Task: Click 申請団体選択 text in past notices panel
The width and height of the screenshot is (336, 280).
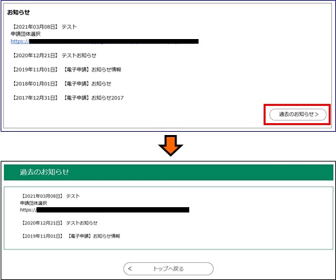Action: click(33, 203)
